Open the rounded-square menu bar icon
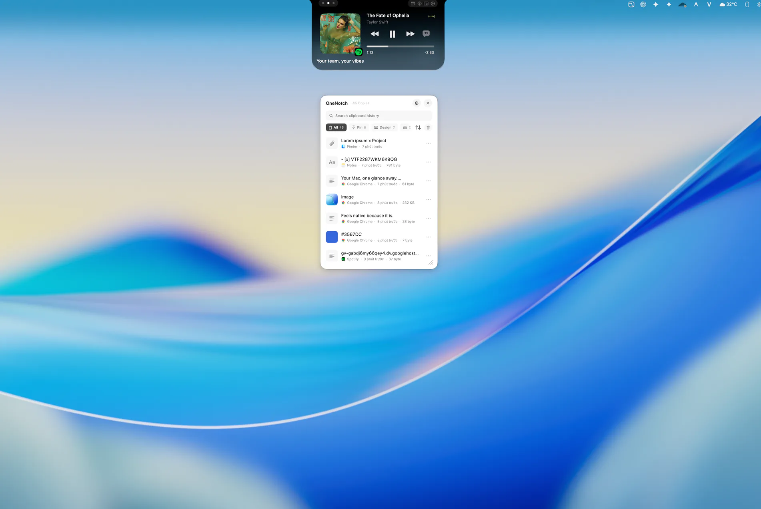This screenshot has height=509, width=761. (631, 4)
